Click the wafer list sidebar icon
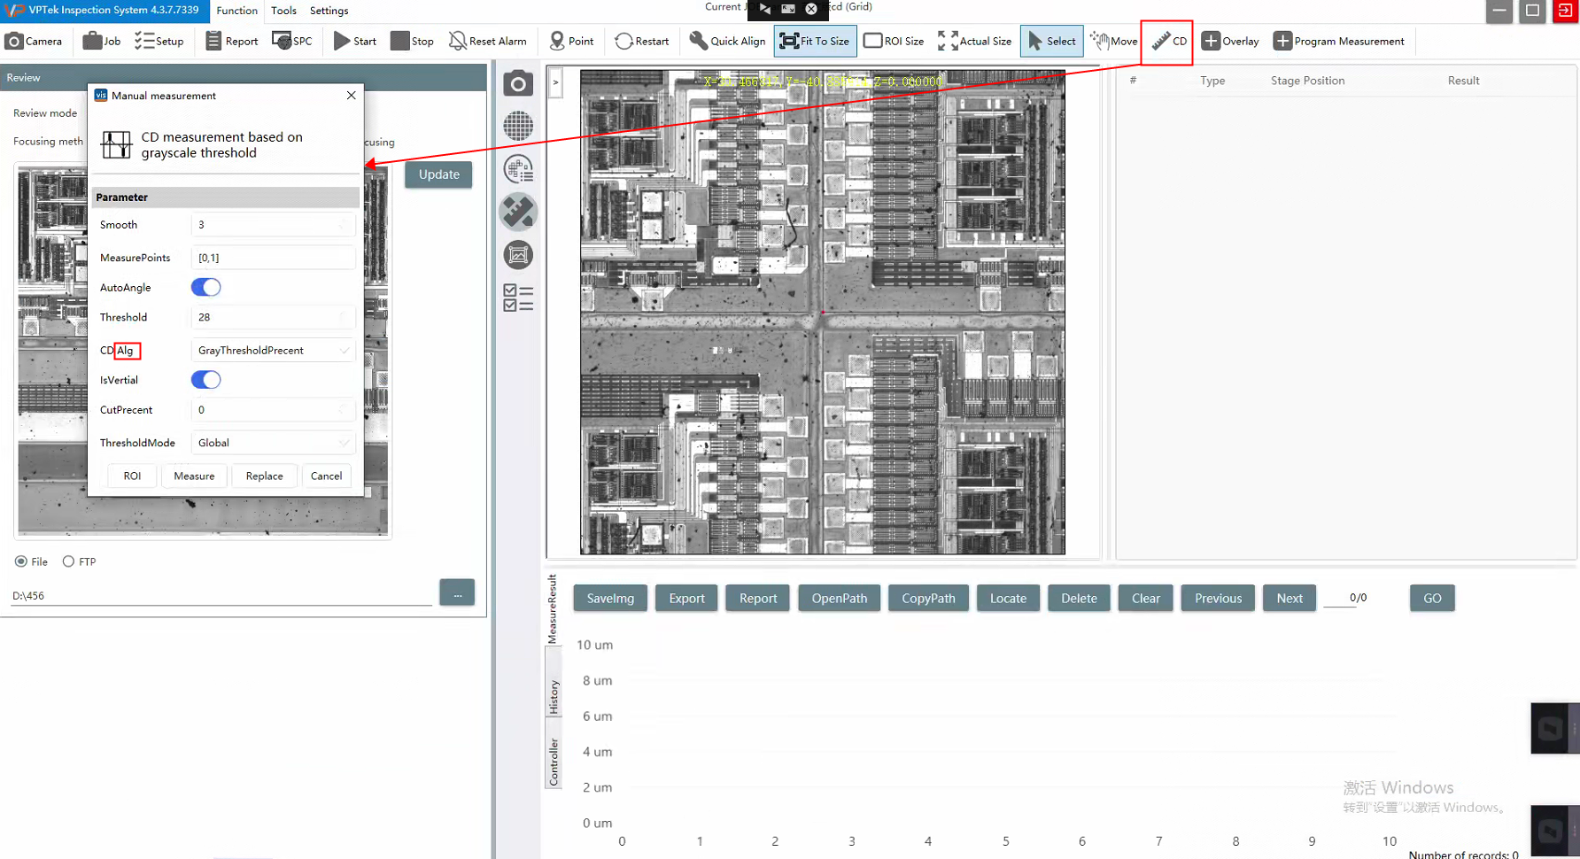Screen dimensions: 1580x859 518,168
